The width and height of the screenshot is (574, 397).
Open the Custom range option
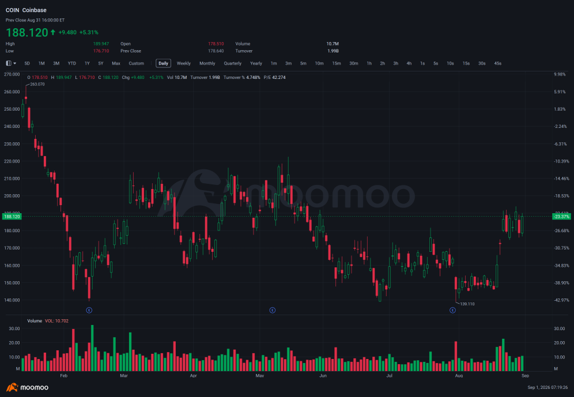pyautogui.click(x=136, y=63)
